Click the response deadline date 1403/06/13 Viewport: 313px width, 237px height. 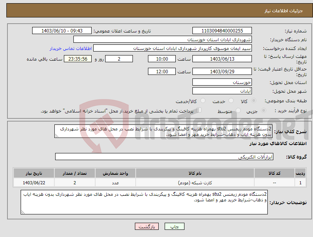coord(222,59)
